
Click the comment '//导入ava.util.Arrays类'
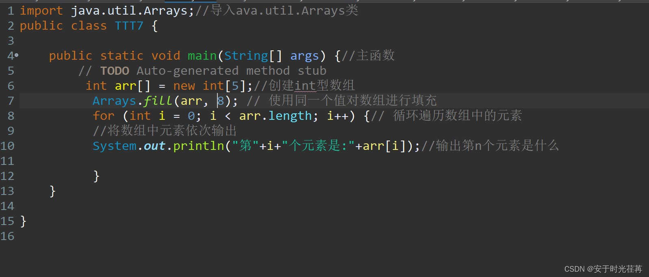277,11
